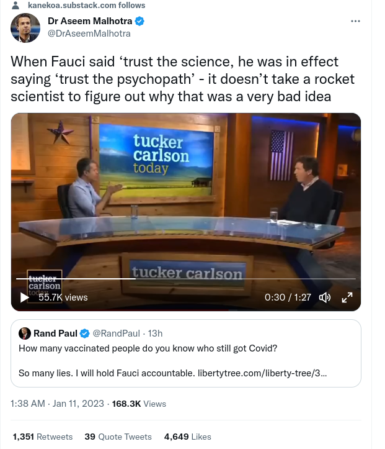
Task: Mute the video using speaker icon
Action: pyautogui.click(x=324, y=297)
